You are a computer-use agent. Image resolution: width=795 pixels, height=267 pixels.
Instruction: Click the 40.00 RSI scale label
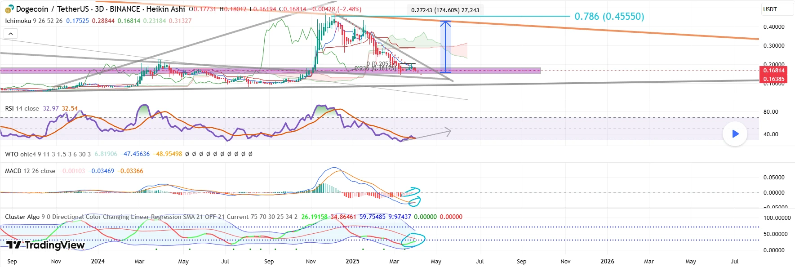[x=771, y=134]
